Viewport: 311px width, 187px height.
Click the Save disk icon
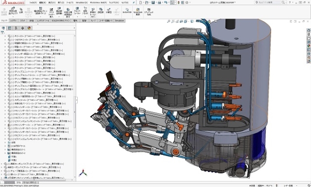click(x=153, y=3)
